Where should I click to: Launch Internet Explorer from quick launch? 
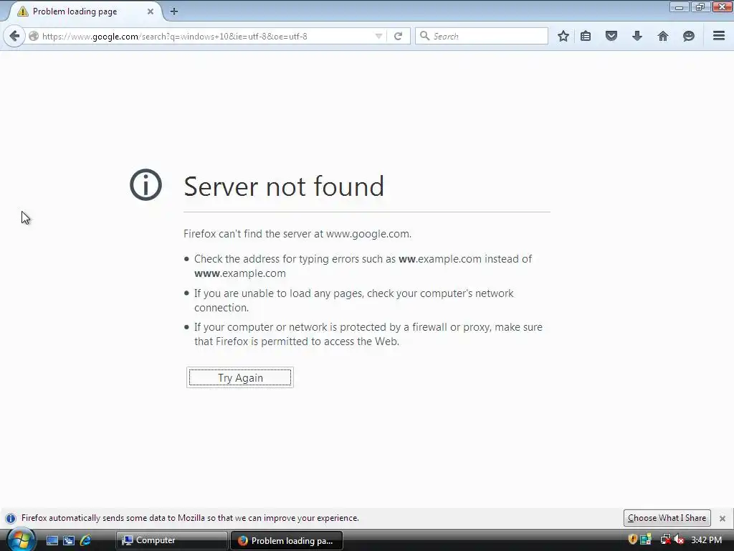click(86, 541)
